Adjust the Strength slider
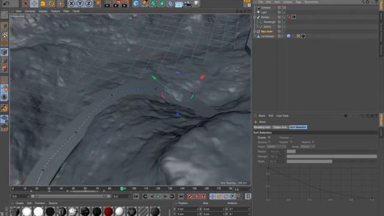The width and height of the screenshot is (384, 216). [x=332, y=157]
